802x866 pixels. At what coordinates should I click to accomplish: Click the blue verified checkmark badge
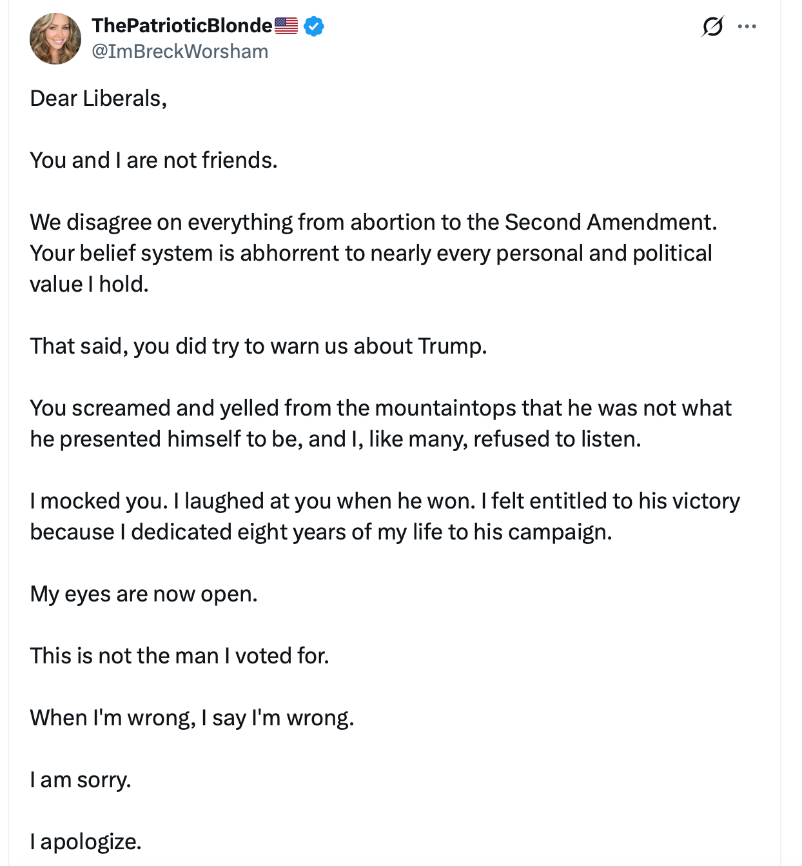(314, 26)
